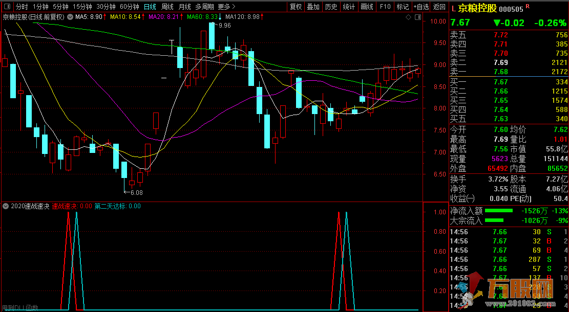Add stock via +自选 button
This screenshot has width=569, height=312.
point(421,7)
